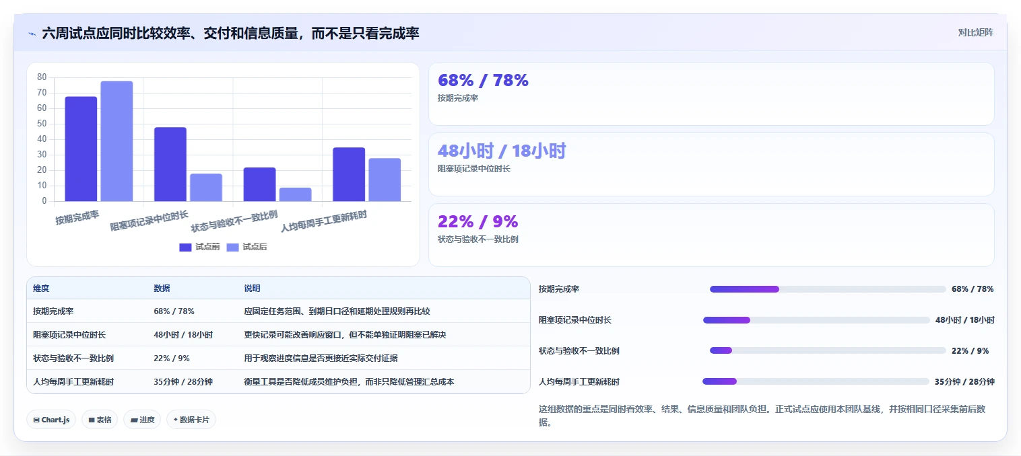
Task: Click the 阻塞项记录中位时长 progress bar
Action: (816, 320)
